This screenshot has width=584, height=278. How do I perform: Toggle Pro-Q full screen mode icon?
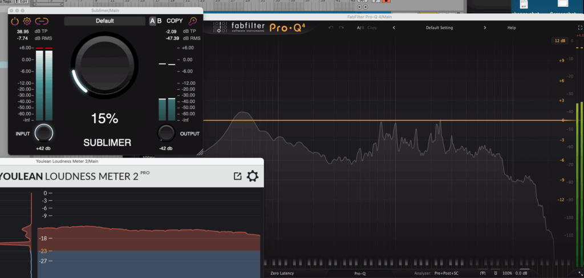click(580, 28)
